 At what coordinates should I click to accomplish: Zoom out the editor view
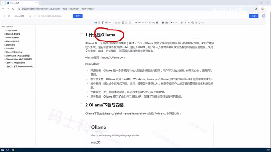coord(196,22)
